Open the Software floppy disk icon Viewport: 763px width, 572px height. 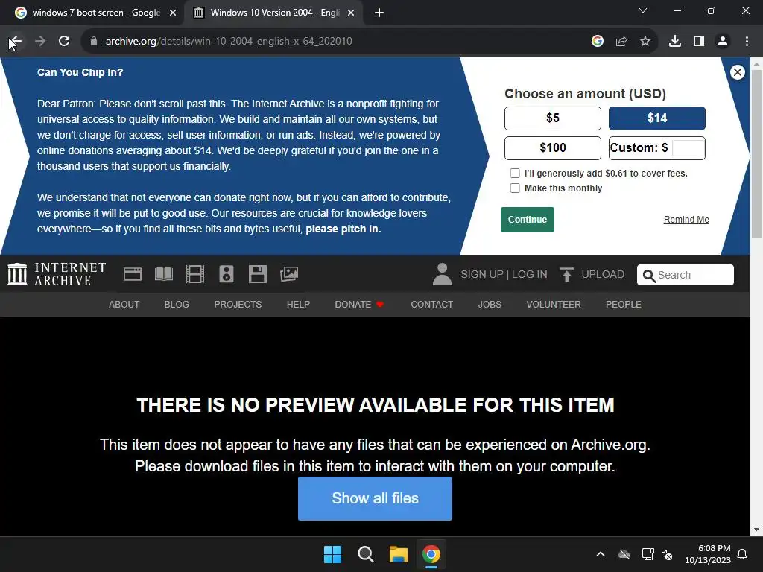click(257, 274)
